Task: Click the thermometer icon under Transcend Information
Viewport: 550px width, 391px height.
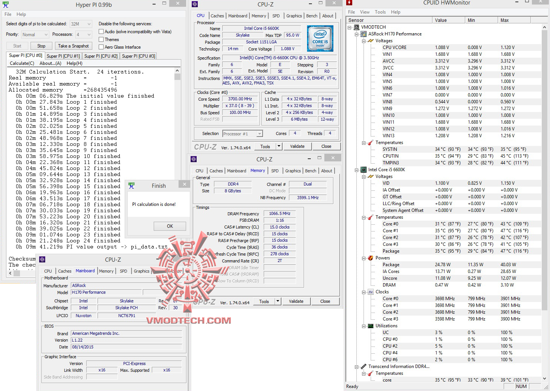Action: tap(371, 373)
